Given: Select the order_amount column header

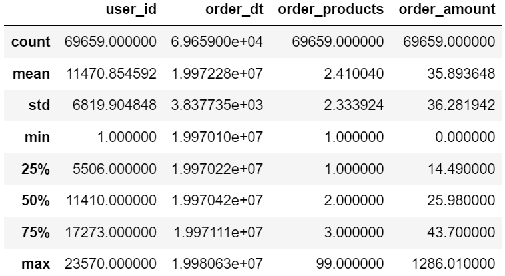Looking at the screenshot, I should pyautogui.click(x=447, y=9).
